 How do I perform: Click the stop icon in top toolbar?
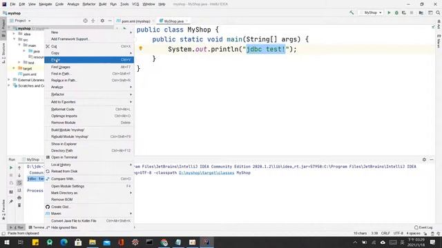tap(412, 12)
